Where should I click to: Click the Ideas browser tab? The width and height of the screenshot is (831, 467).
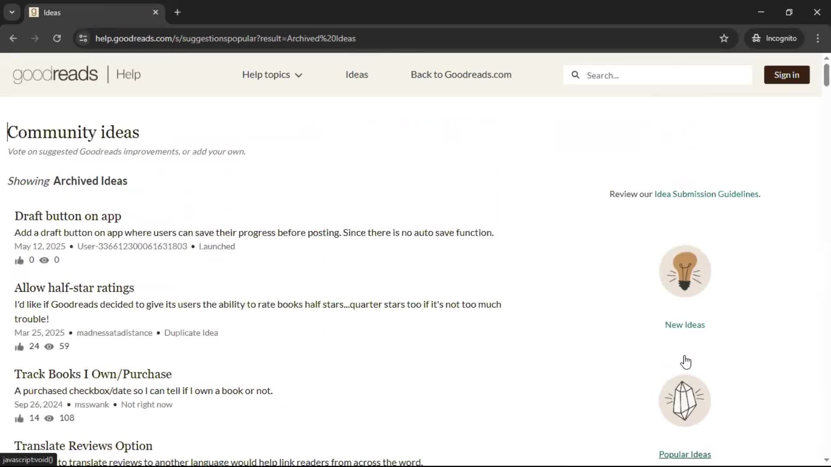pos(94,13)
